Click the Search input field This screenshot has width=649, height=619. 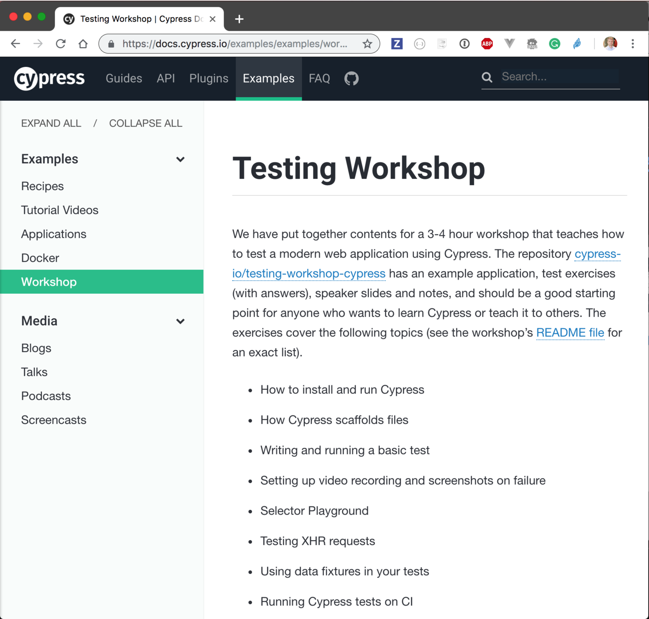click(559, 77)
